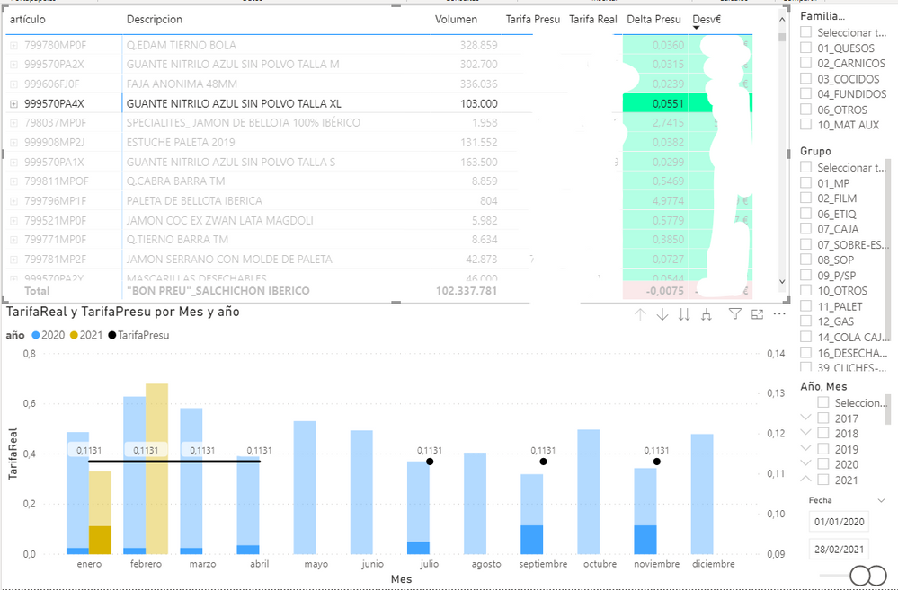This screenshot has height=590, width=898.
Task: Select the mayo 2020 bar
Action: [x=305, y=488]
